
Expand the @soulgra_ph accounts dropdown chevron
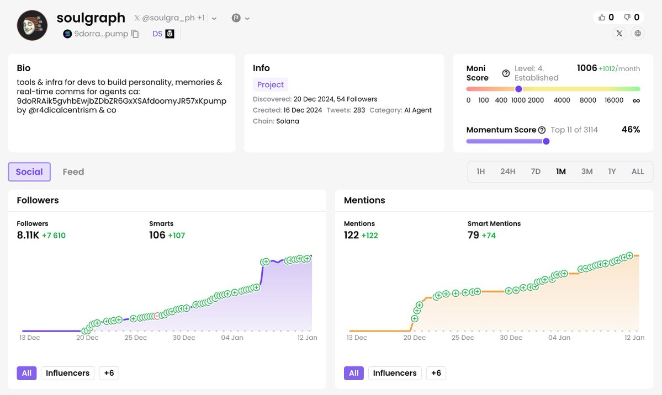[x=214, y=18]
